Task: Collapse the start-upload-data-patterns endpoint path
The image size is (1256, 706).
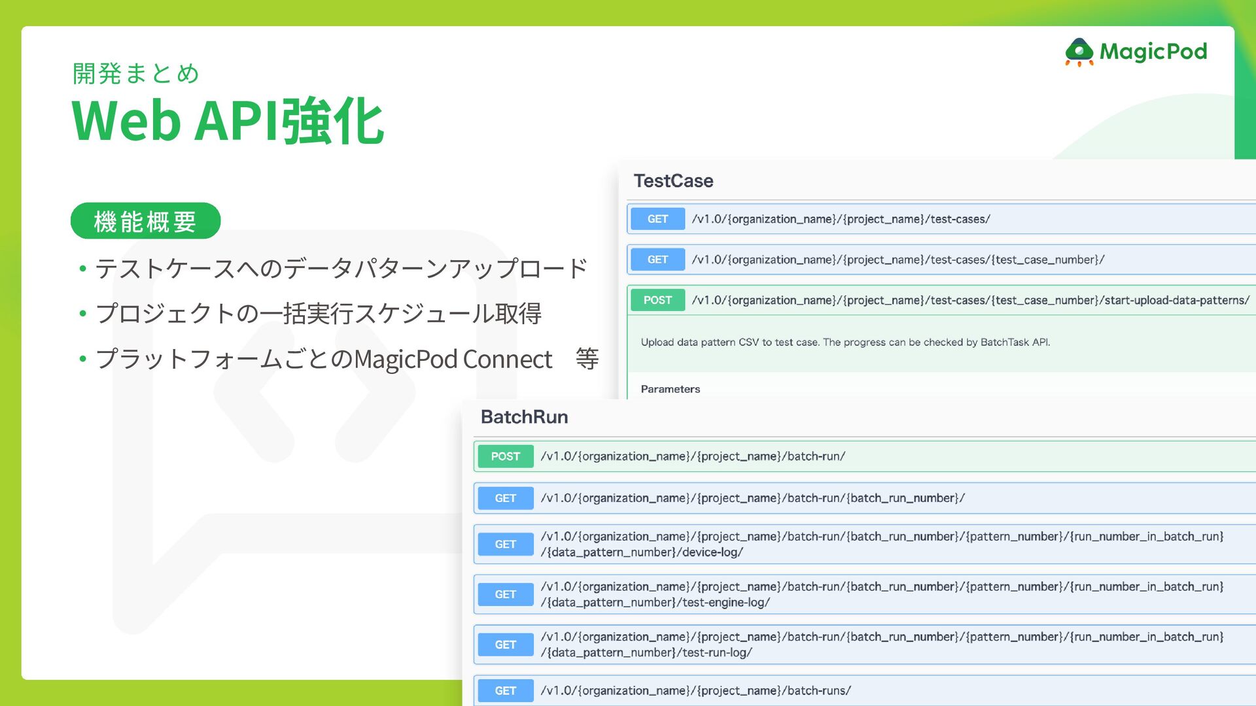Action: pos(970,300)
